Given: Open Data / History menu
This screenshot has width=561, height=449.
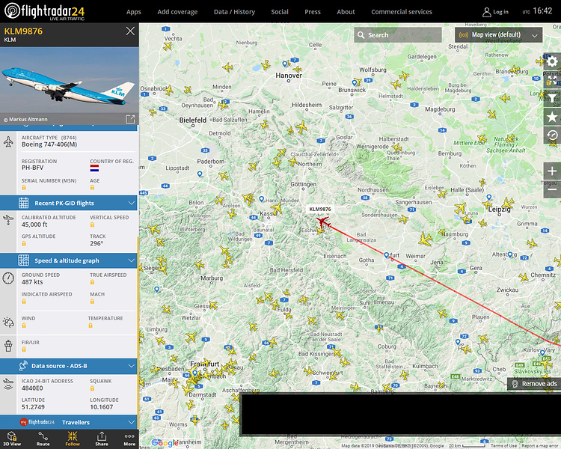Looking at the screenshot, I should 234,12.
